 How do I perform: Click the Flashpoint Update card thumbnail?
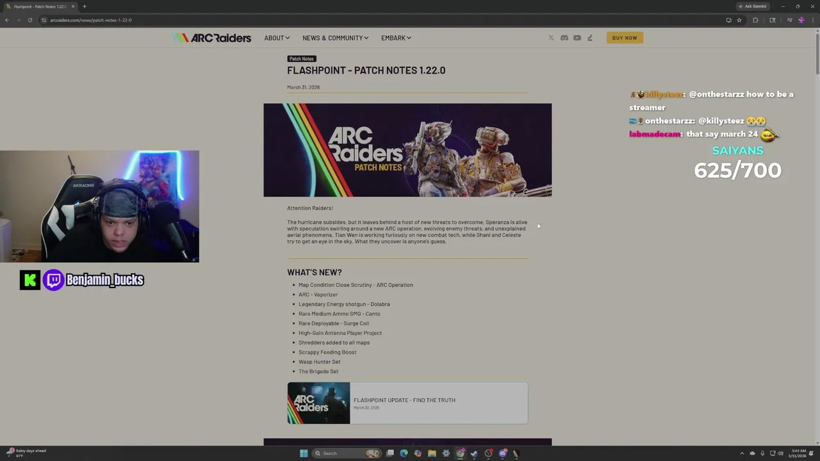[318, 403]
